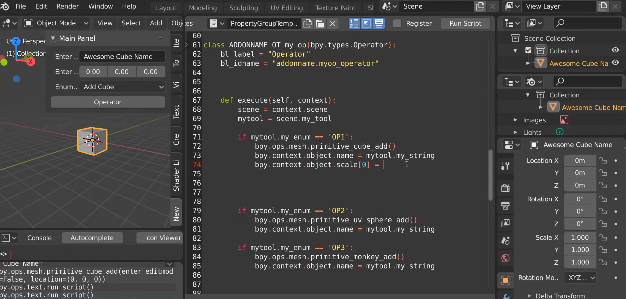Uncheck Collection exclude-from-view-layer checkbox

[528, 51]
